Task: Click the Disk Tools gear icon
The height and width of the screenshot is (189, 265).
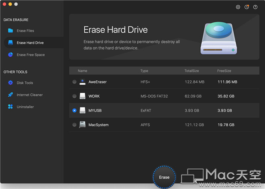Action: coord(10,83)
